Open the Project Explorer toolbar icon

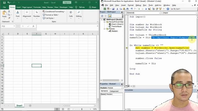tap(153, 9)
